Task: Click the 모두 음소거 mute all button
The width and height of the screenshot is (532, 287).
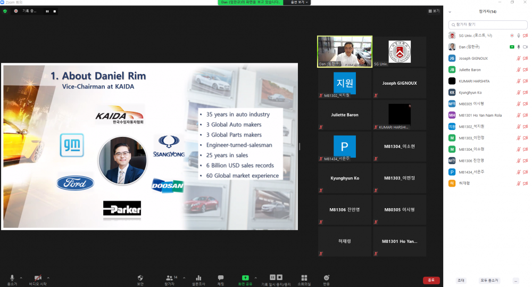Action: 489,281
